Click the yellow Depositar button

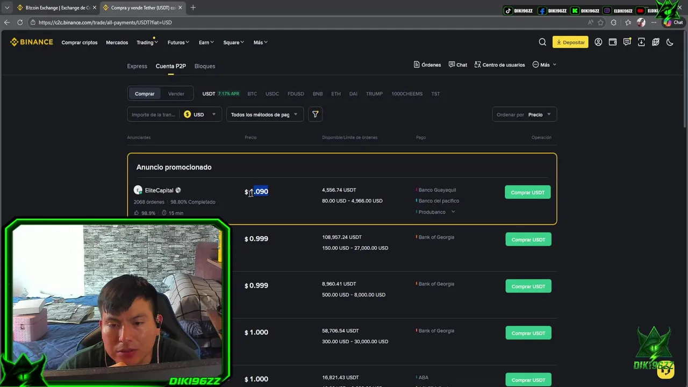point(570,42)
